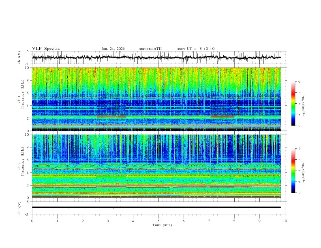Screen dimensions: 321x248
Task: Click time axis tick label "0"
Action: tap(32, 221)
